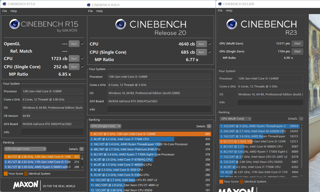Click the Cinebench R20 sphere logo
Image resolution: width=320 pixels, height=192 pixels.
click(121, 24)
